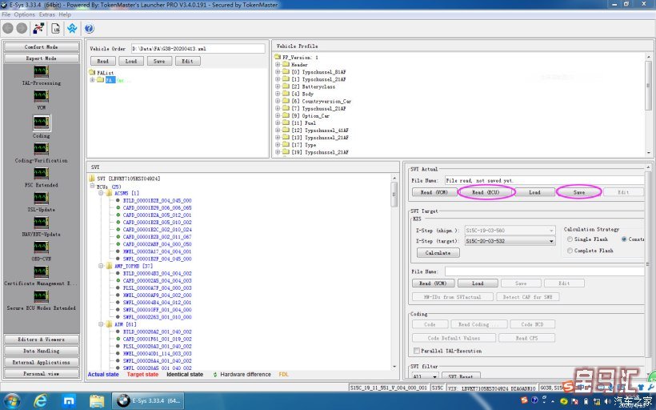656x410 pixels.
Task: Collapse the ACSM5 [1] ECU node
Action: point(101,193)
